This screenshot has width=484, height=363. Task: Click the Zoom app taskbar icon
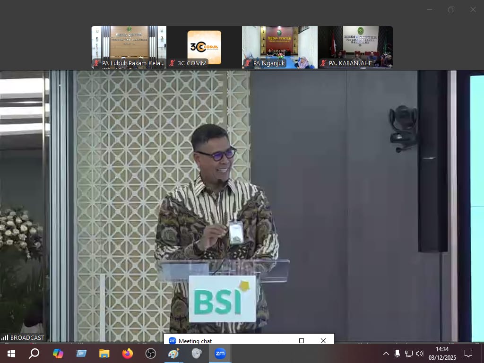tap(220, 354)
